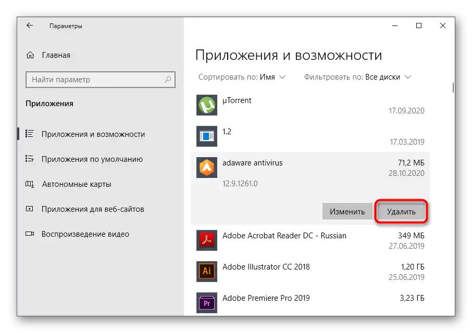Screen dimensions: 472x333
Task: Click the date 25.06.2019
Action: [x=406, y=277]
